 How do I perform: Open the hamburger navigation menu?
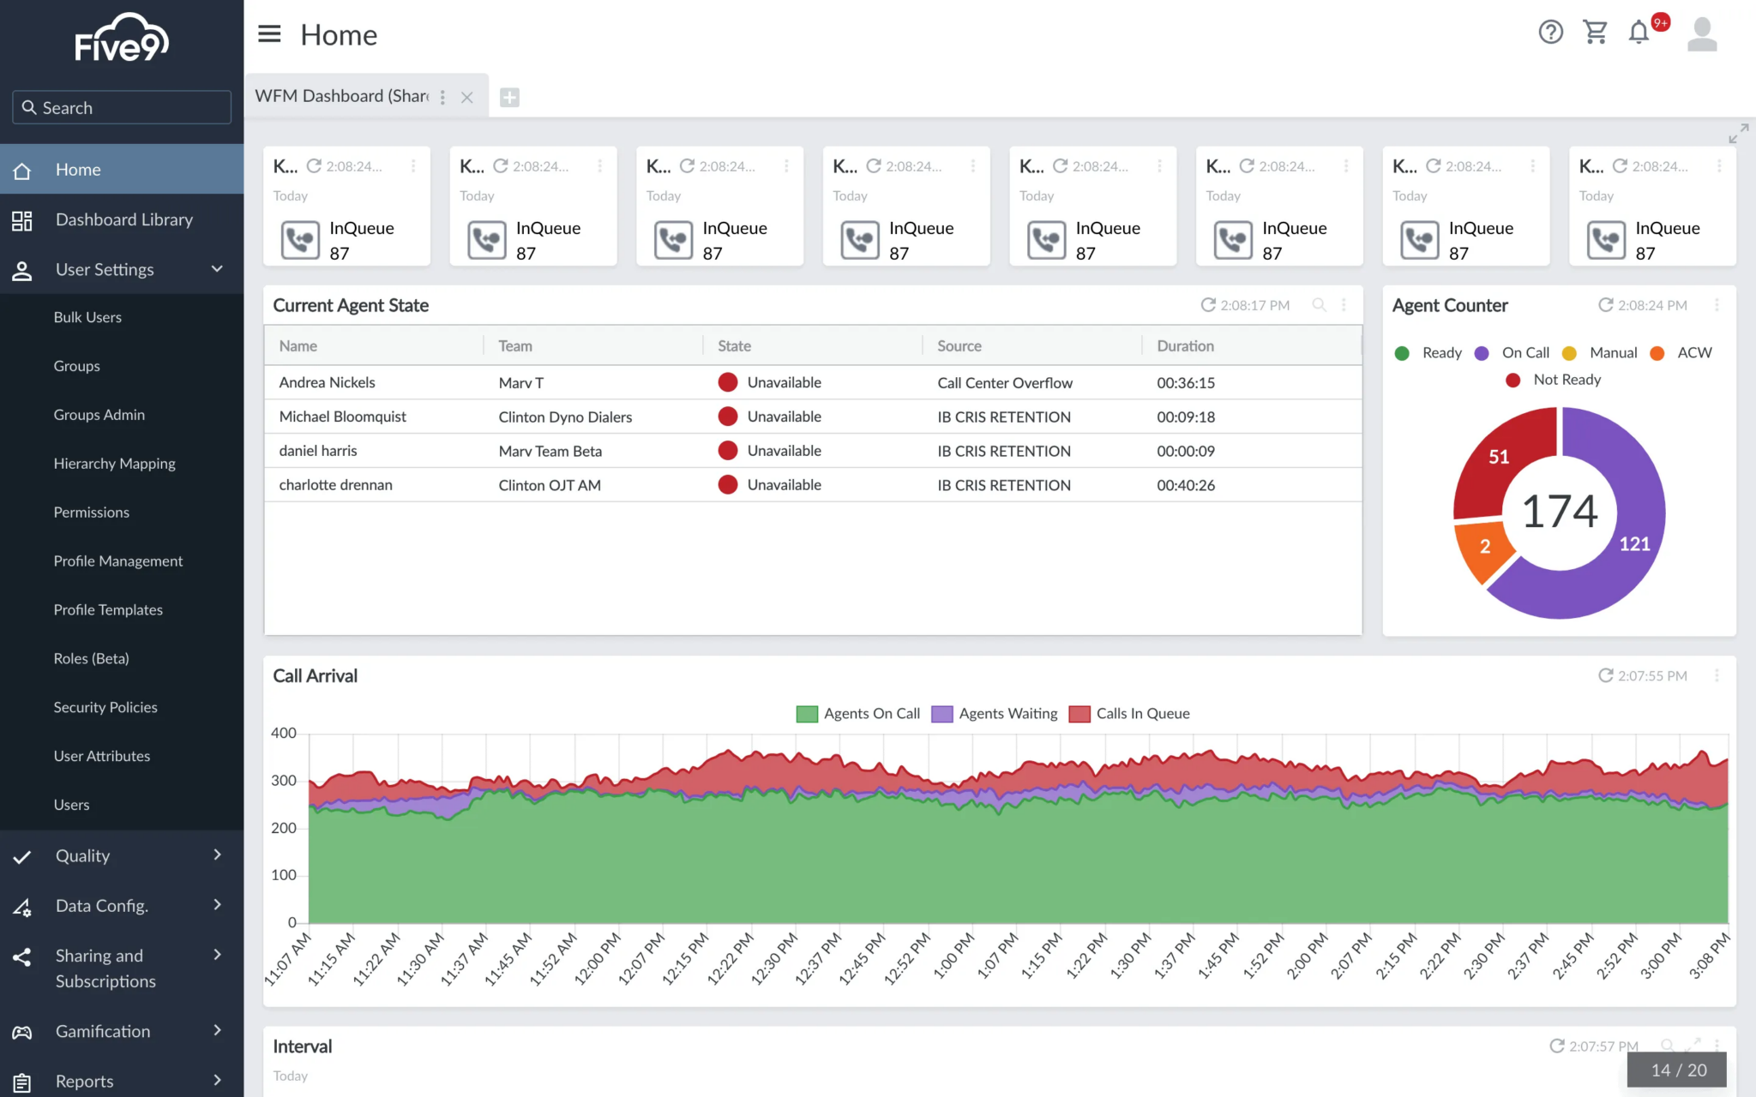point(269,34)
